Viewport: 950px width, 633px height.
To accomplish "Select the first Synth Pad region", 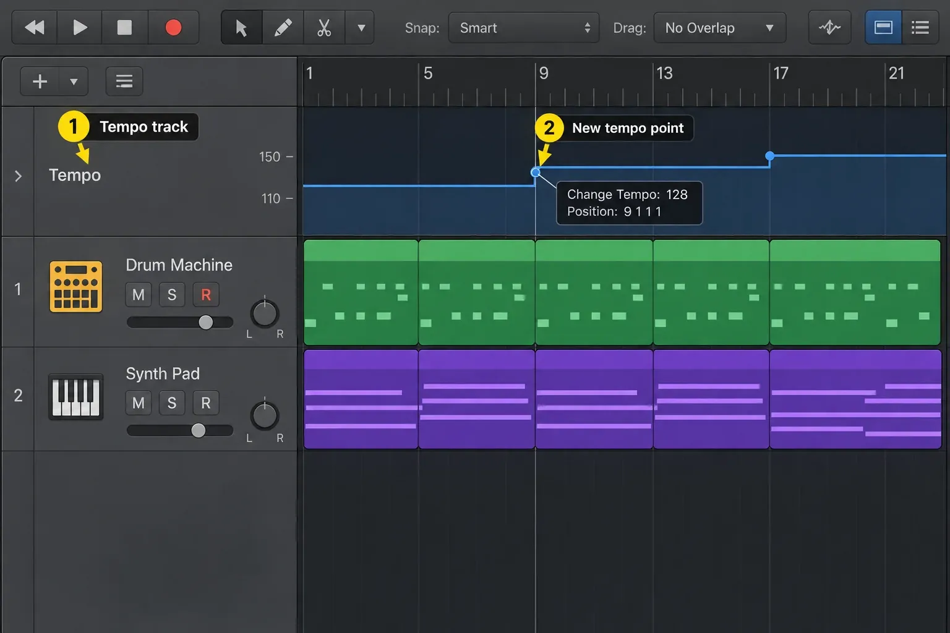I will click(x=361, y=399).
